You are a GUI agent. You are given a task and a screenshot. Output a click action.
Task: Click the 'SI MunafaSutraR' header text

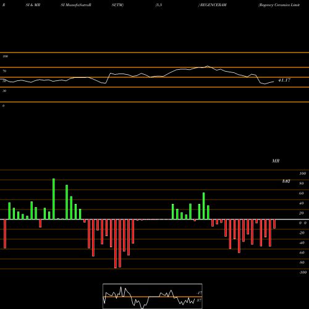(76, 5)
